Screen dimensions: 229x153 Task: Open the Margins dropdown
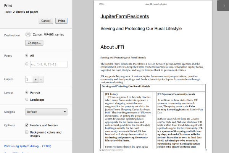46,112
